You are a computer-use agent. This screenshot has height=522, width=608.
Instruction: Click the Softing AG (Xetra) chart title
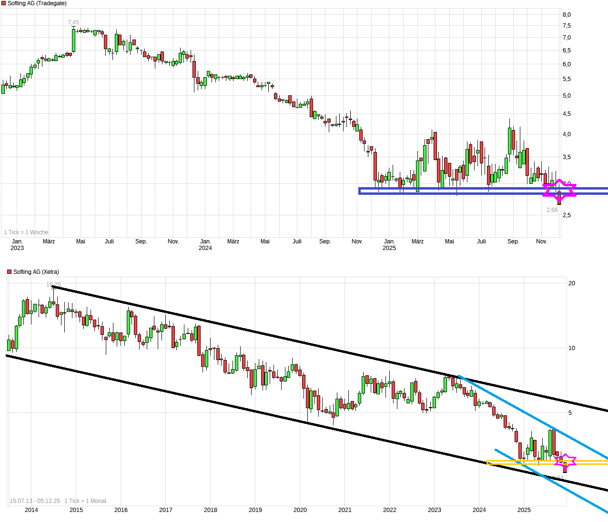(x=37, y=271)
